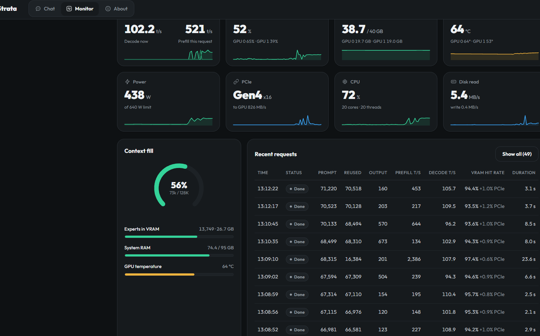Click the PREFILL T/S column header
540x336 pixels.
[408, 173]
